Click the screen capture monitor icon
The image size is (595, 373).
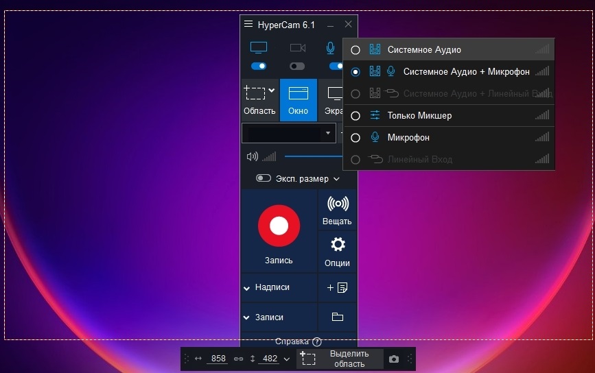259,48
